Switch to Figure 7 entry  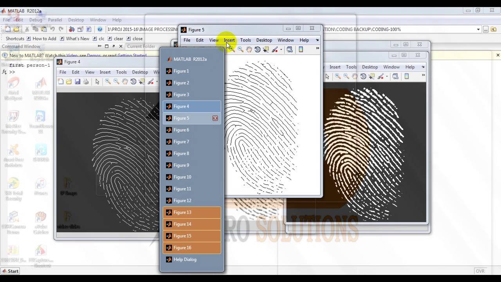192,141
